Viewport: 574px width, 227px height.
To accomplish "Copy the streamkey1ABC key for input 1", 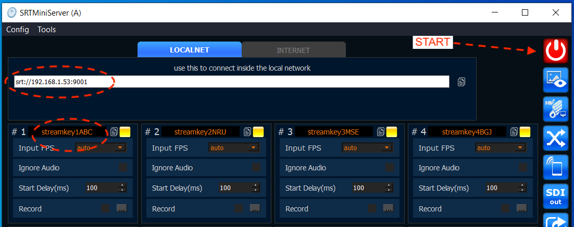I will pos(114,132).
